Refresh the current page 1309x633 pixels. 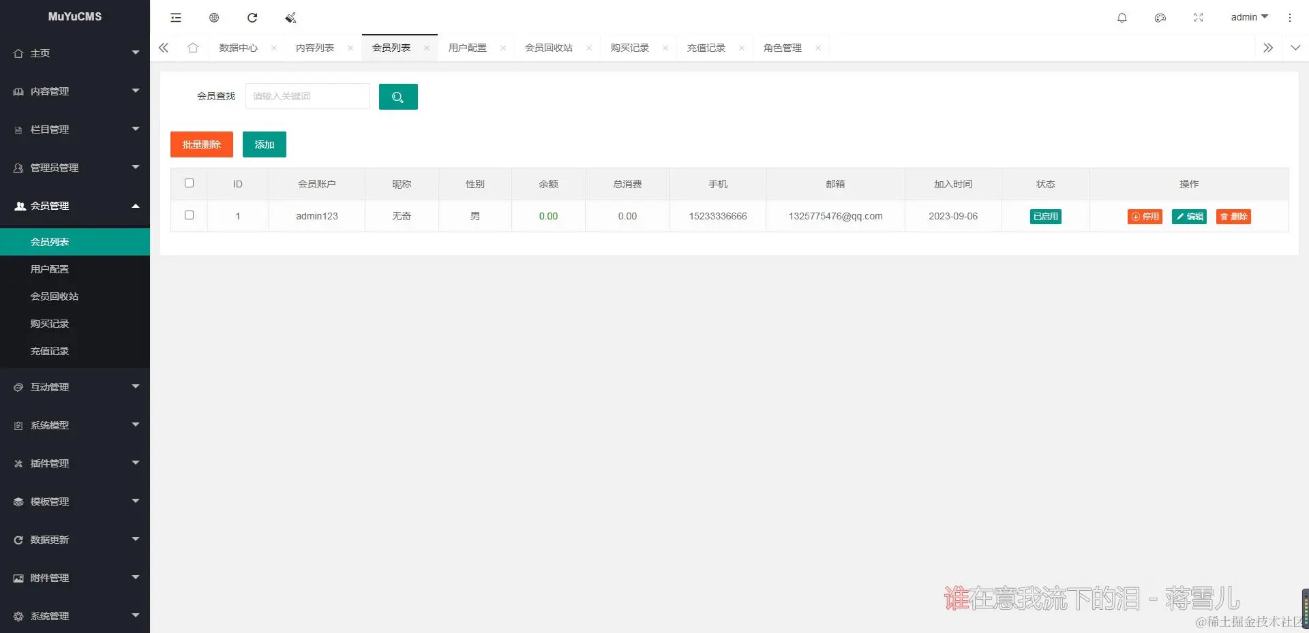(252, 18)
